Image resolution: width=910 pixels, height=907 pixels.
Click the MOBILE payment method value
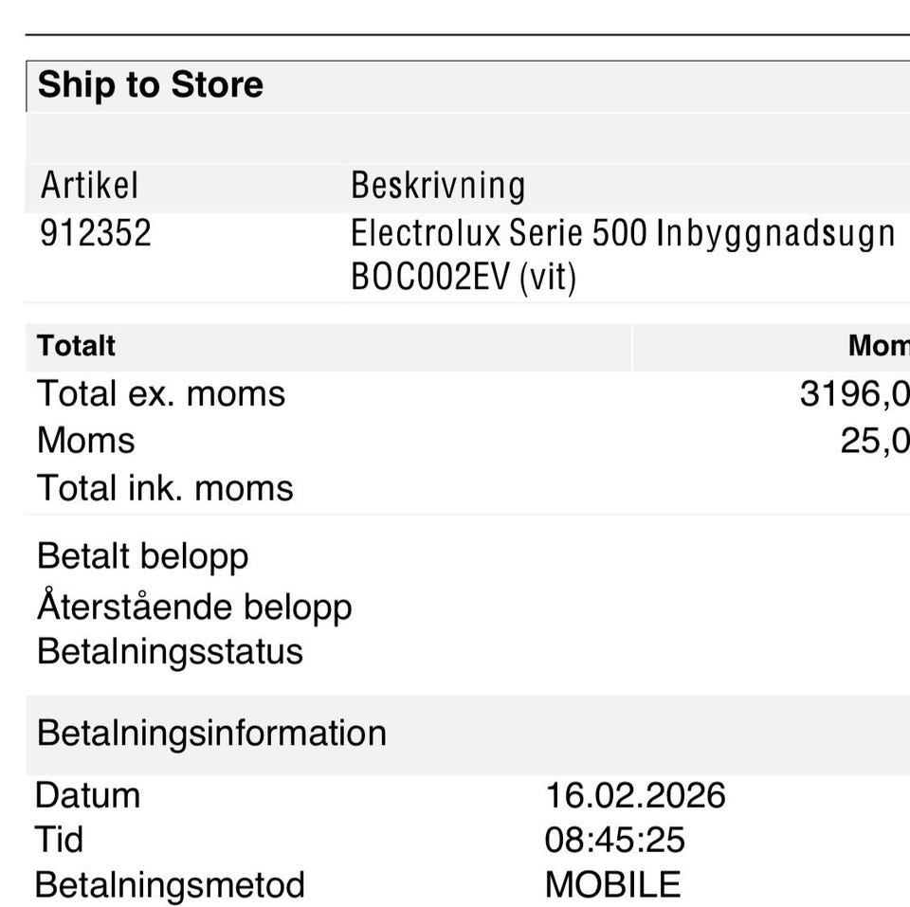[612, 885]
